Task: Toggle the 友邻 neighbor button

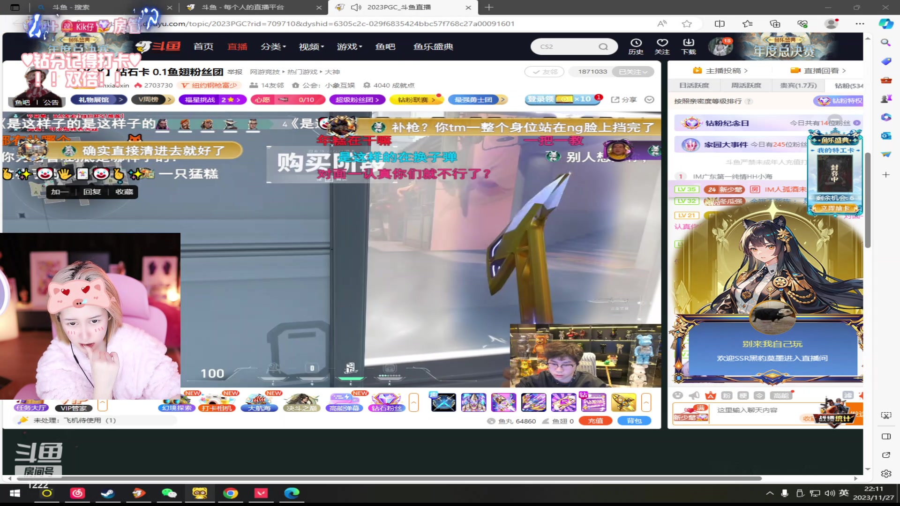Action: (x=545, y=72)
